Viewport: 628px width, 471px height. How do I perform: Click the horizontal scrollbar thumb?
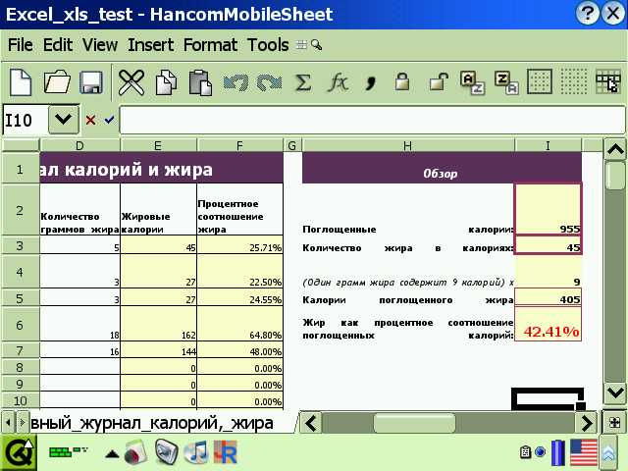click(414, 423)
